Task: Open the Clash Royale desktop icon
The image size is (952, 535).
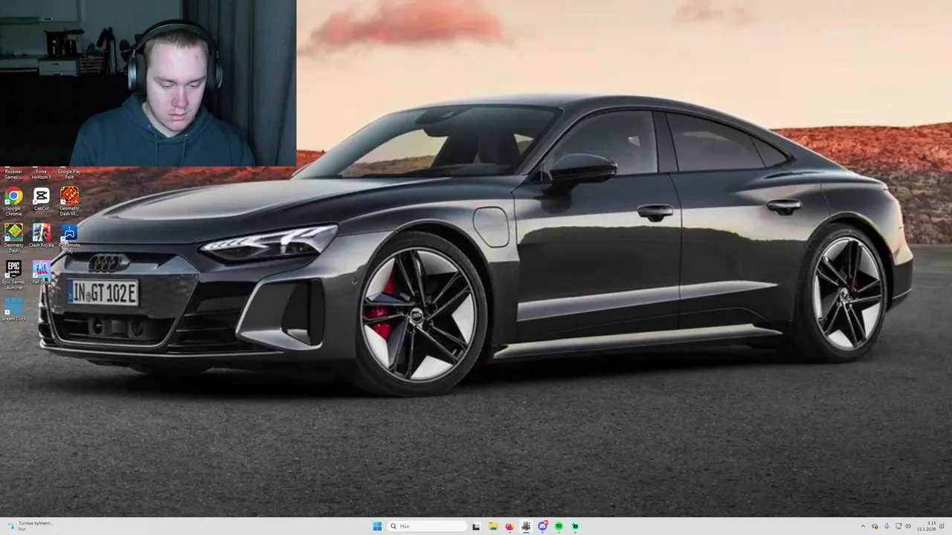Action: [x=42, y=236]
